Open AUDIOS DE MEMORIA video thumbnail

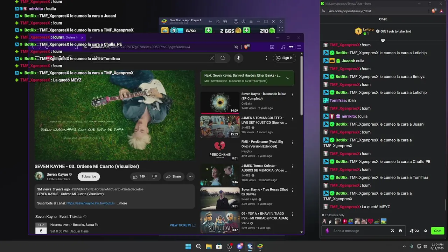pyautogui.click(x=220, y=174)
